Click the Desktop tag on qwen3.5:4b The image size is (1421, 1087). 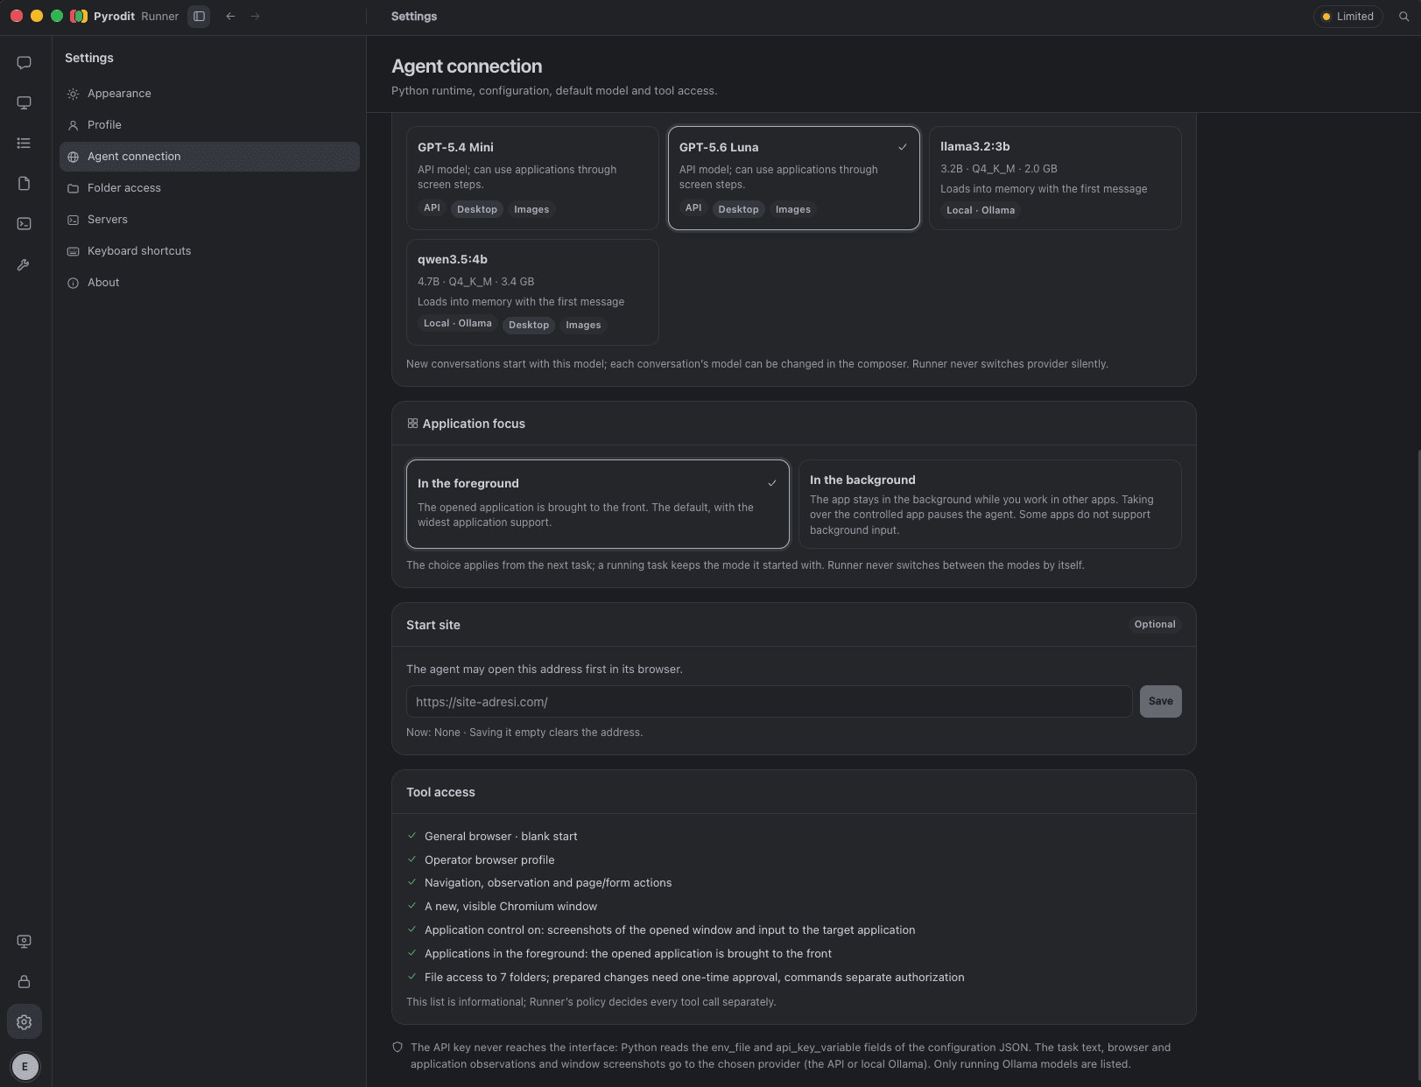click(x=529, y=325)
